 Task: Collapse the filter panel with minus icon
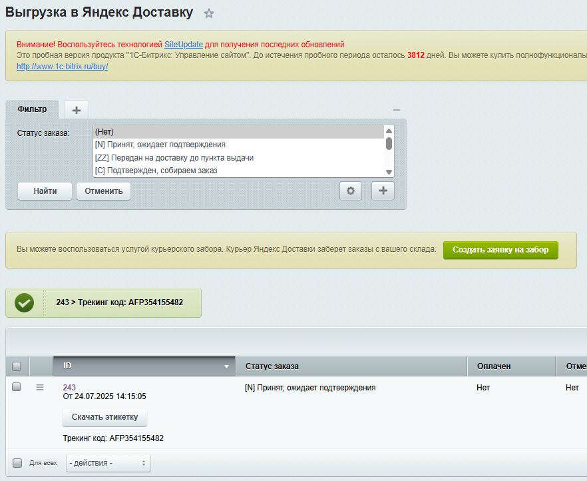(397, 110)
